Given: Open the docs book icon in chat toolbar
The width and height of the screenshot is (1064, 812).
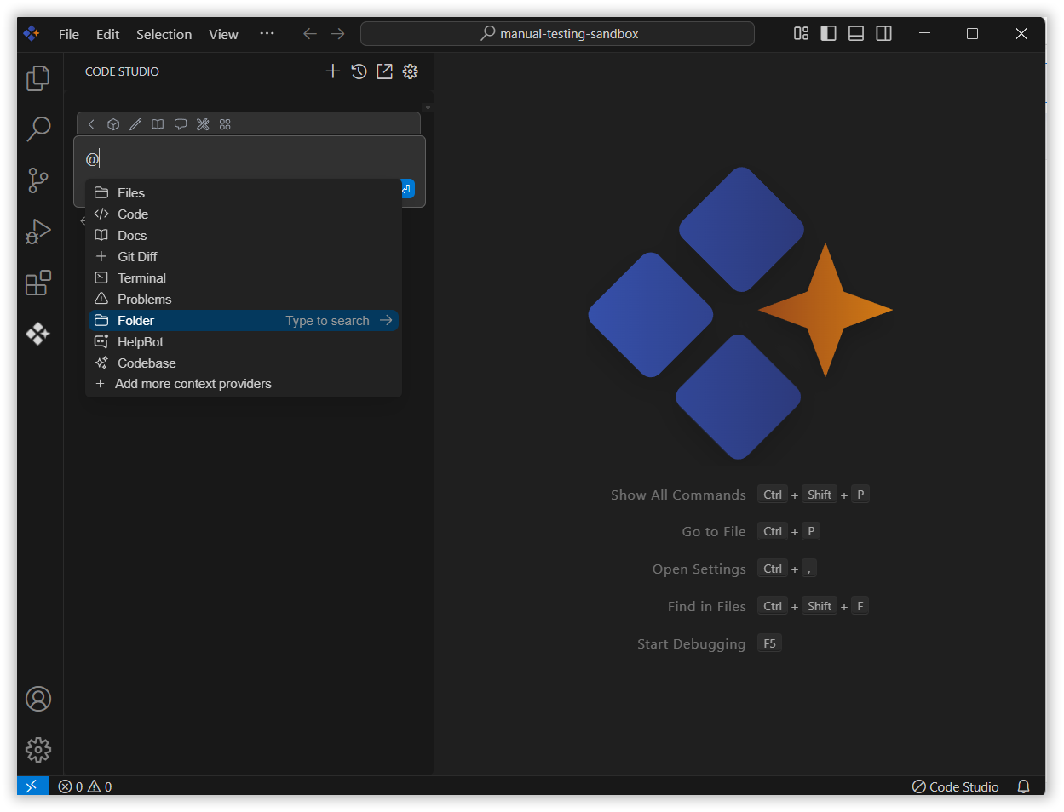Looking at the screenshot, I should click(158, 124).
